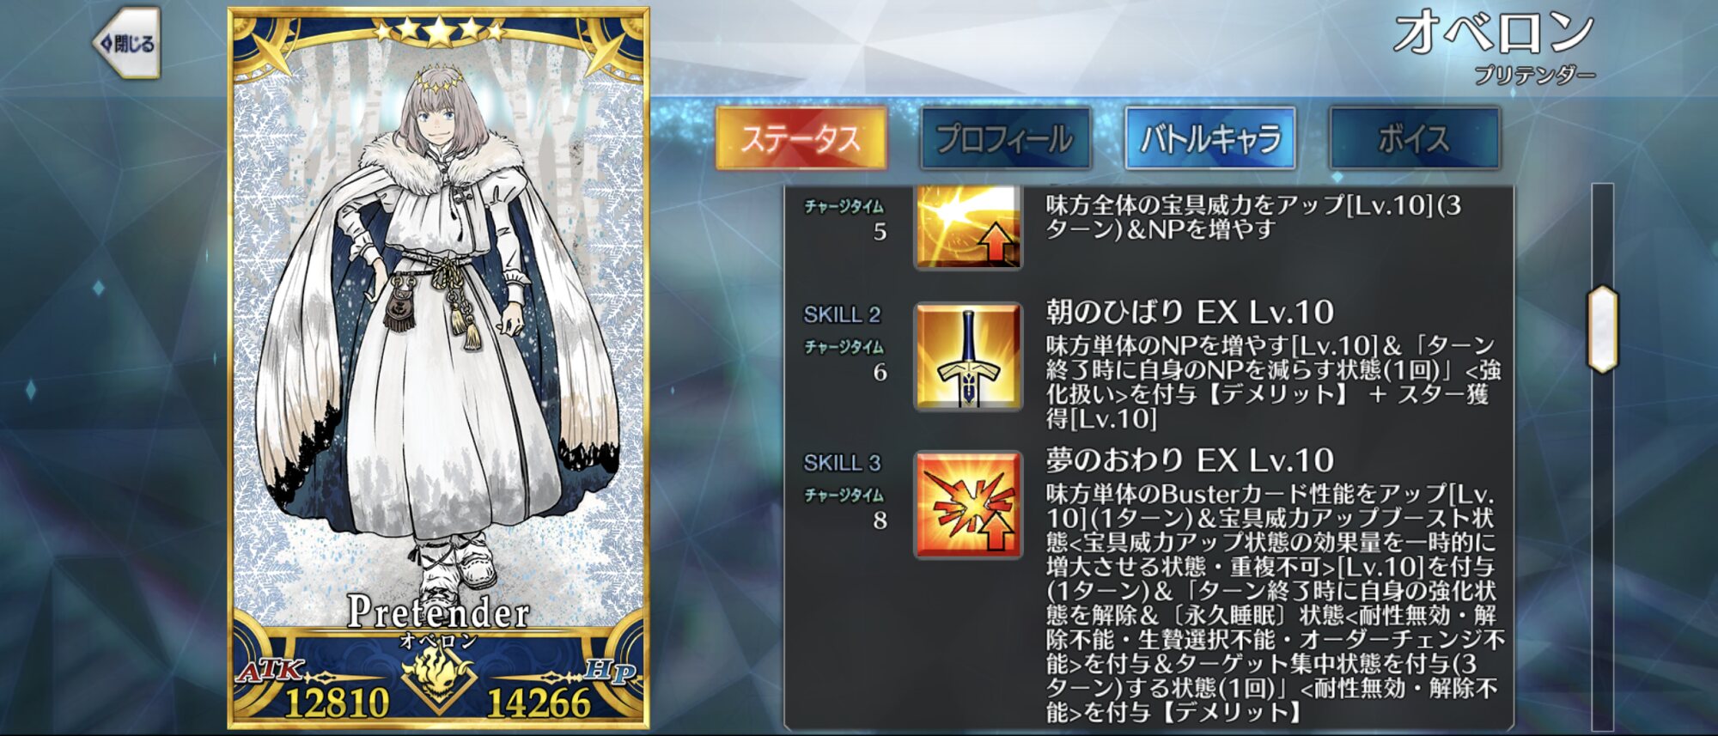Select the ステータス tab
The width and height of the screenshot is (1718, 736).
coord(801,138)
